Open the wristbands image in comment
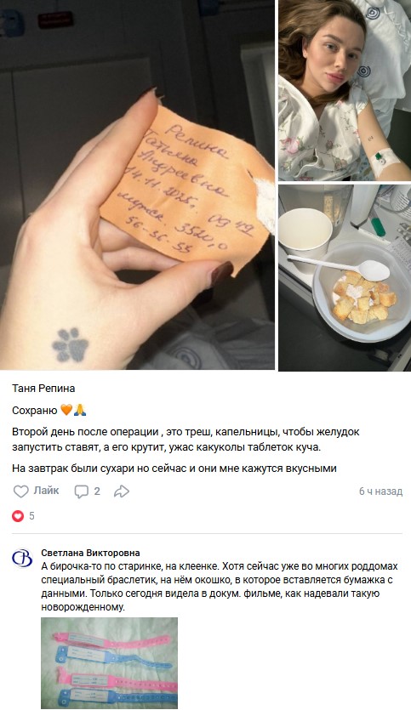The image size is (411, 710). click(109, 663)
